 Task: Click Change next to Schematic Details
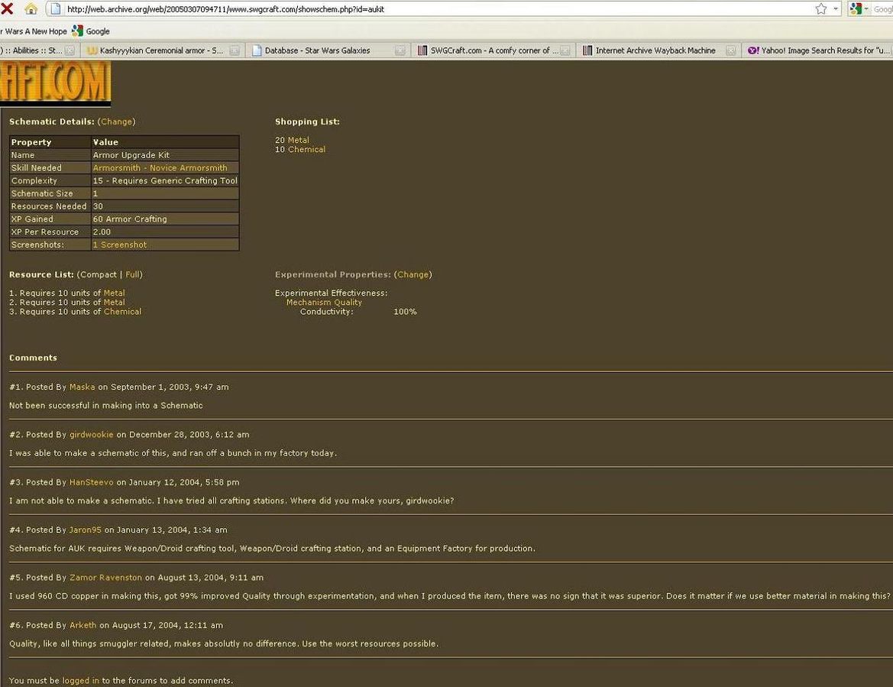click(x=116, y=122)
